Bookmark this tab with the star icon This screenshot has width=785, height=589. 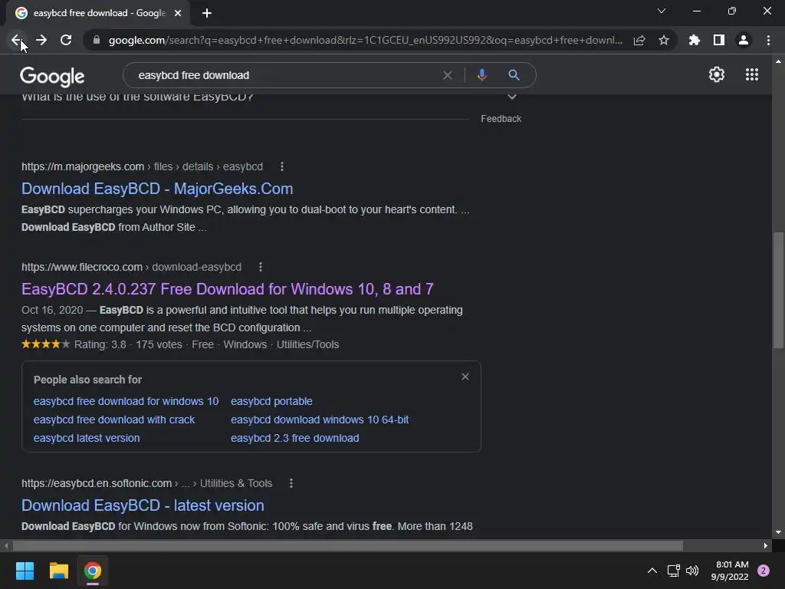(x=664, y=40)
